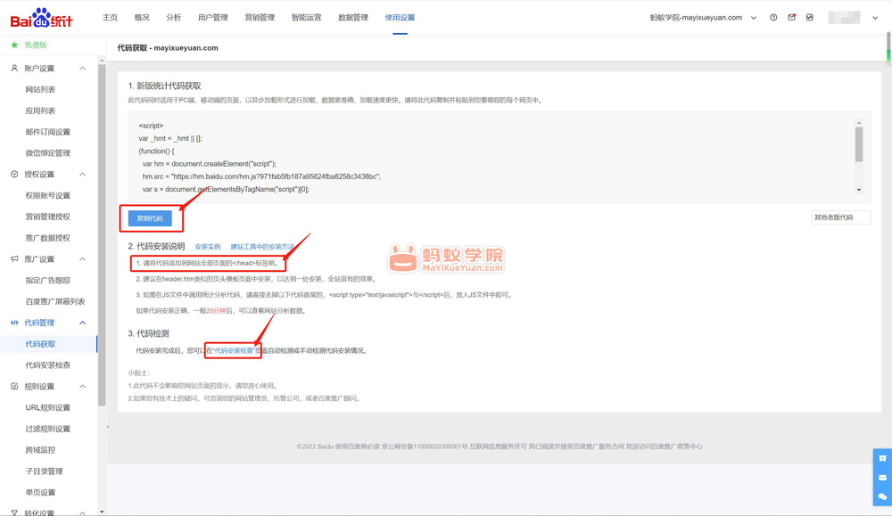This screenshot has height=516, width=892.
Task: Follow the 代码安装检查 link in step 3
Action: tap(233, 350)
